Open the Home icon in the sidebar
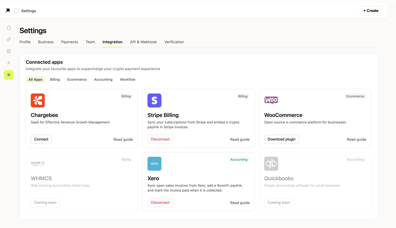The width and height of the screenshot is (396, 228). 9,28
